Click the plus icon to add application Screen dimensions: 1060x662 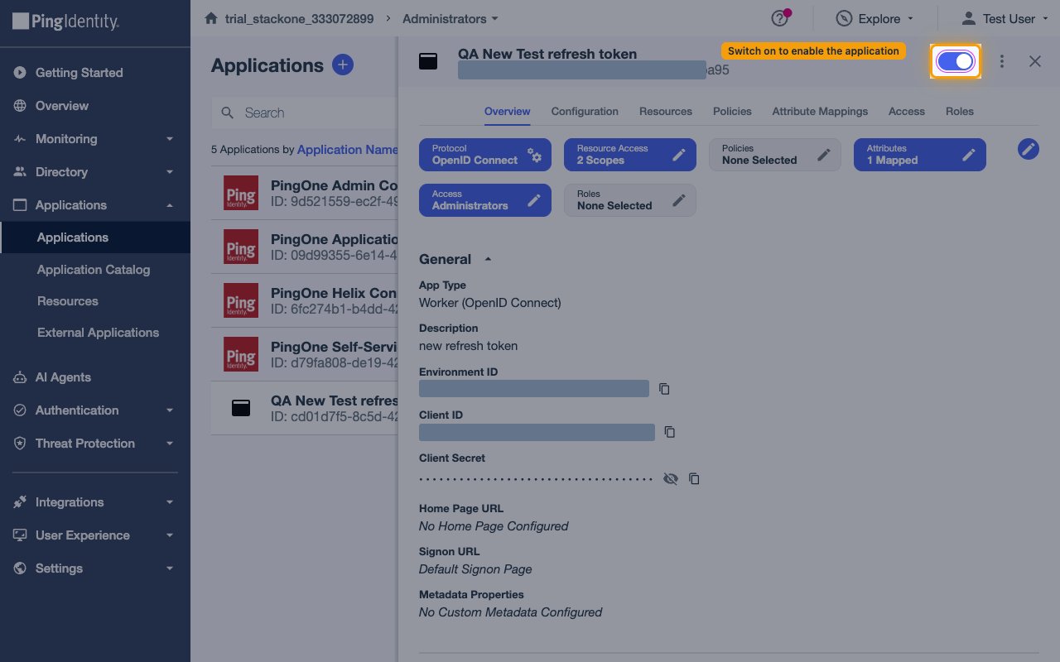click(343, 65)
